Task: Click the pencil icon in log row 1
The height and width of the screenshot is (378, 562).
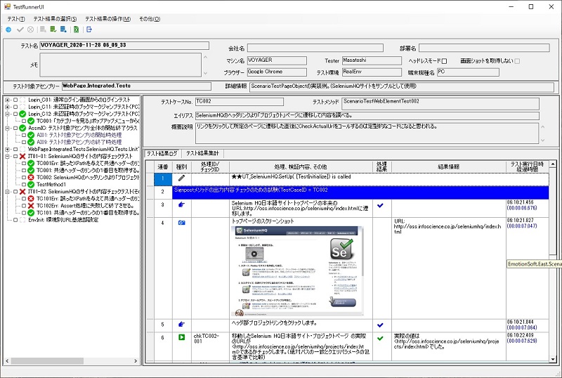Action: click(x=181, y=178)
